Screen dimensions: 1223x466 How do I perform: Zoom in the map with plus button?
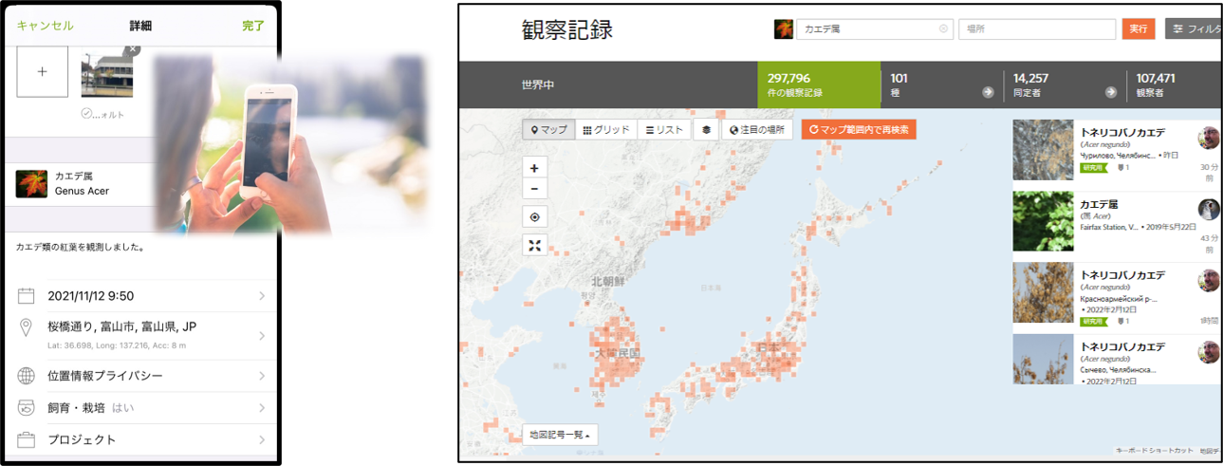coord(535,168)
